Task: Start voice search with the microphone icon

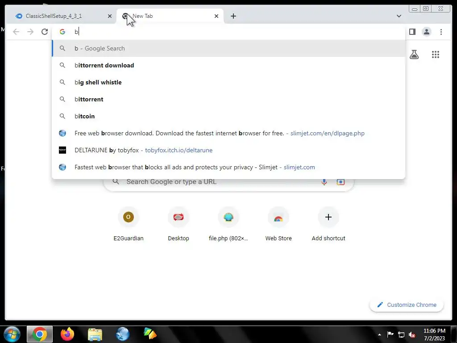Action: pyautogui.click(x=324, y=182)
